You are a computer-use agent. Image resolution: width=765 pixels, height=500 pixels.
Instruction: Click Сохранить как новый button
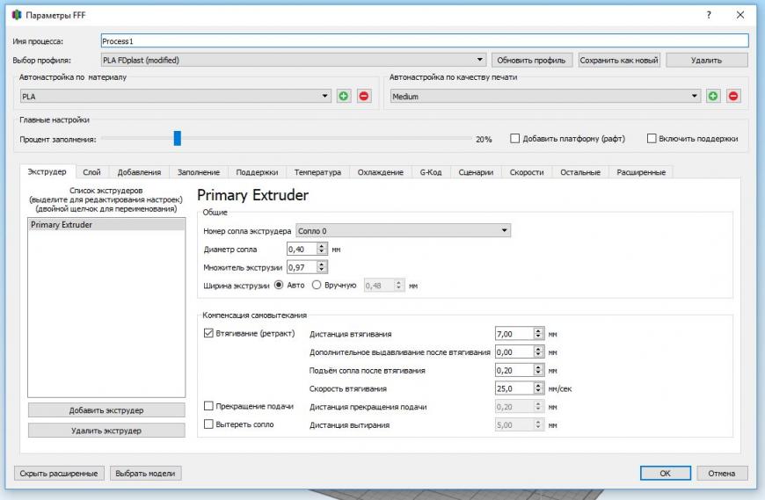coord(619,60)
